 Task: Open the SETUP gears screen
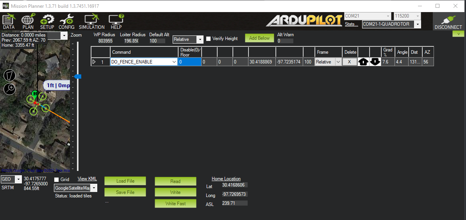click(47, 22)
